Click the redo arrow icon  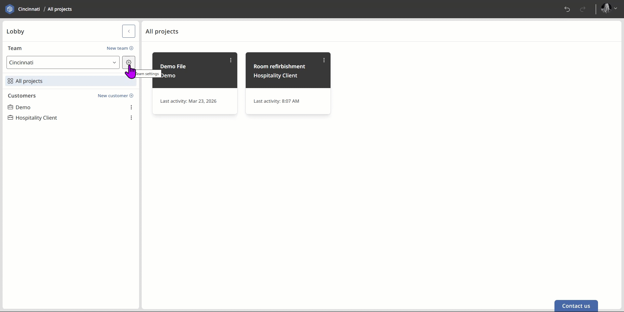583,9
